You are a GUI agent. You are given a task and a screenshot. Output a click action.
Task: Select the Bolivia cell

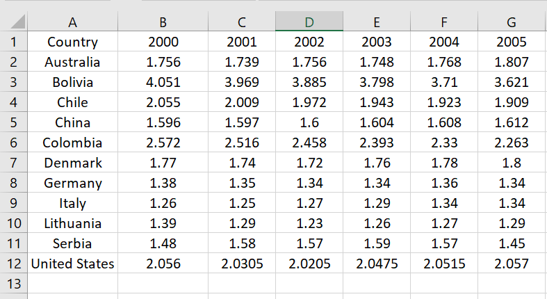point(72,83)
